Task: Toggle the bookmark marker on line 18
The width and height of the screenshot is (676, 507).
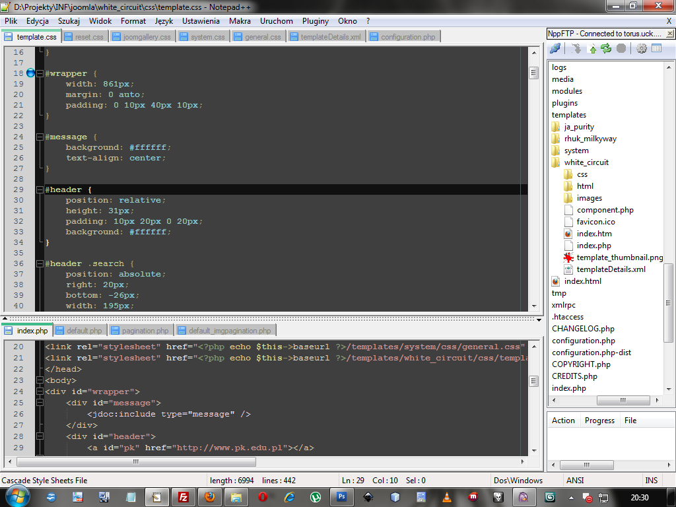Action: click(x=30, y=73)
